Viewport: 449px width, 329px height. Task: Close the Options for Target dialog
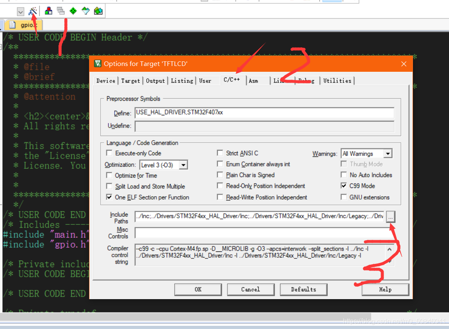(x=404, y=63)
